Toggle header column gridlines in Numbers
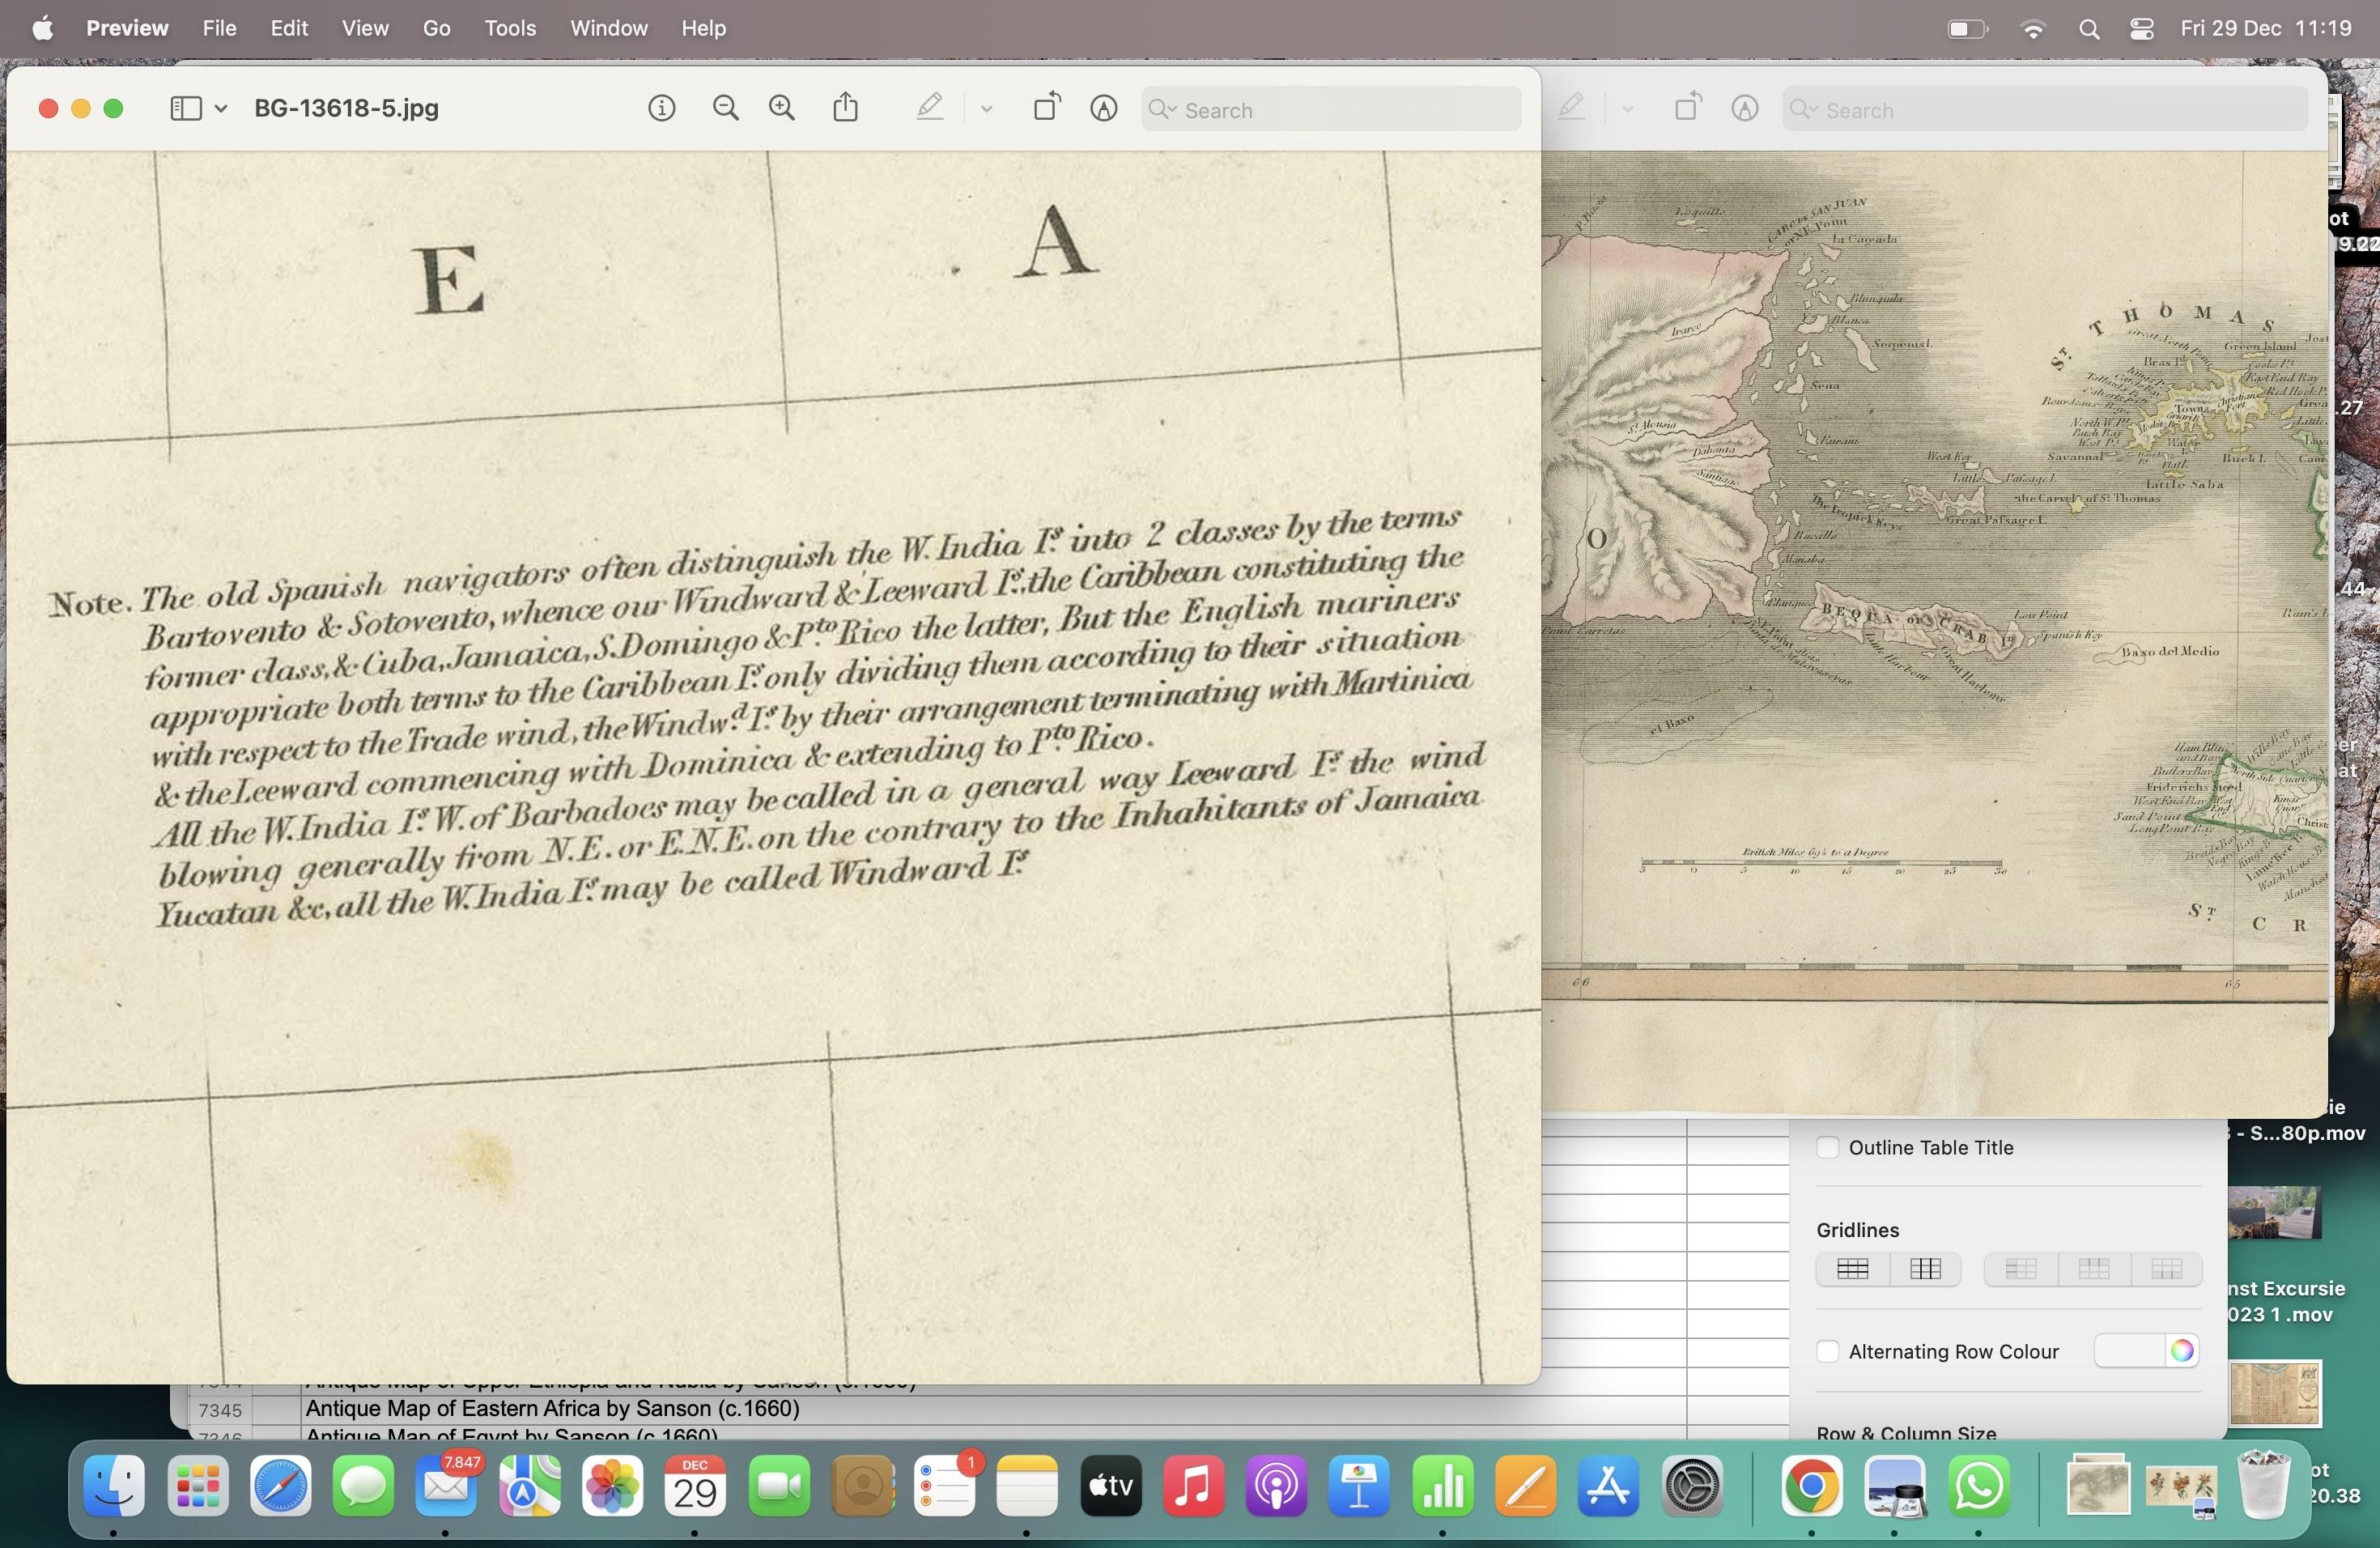 click(2021, 1269)
